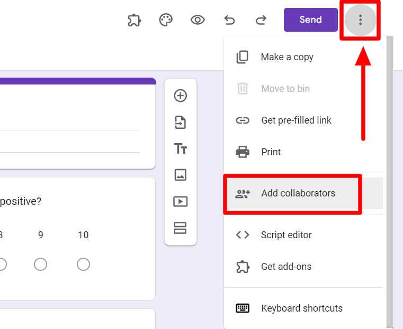Click the bin icon beside Move to bin
The image size is (403, 329).
point(243,89)
